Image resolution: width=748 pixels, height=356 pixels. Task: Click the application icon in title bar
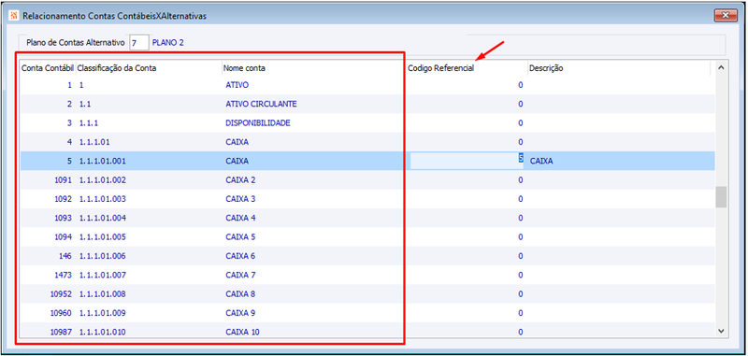[14, 16]
